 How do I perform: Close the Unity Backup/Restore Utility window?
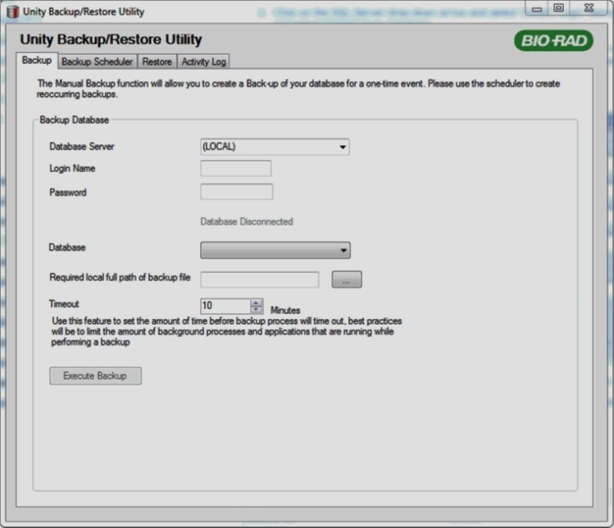point(589,9)
